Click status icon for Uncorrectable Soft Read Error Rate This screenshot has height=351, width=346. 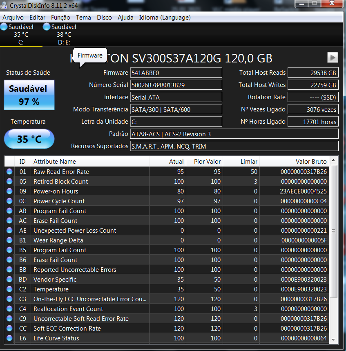pyautogui.click(x=9, y=318)
